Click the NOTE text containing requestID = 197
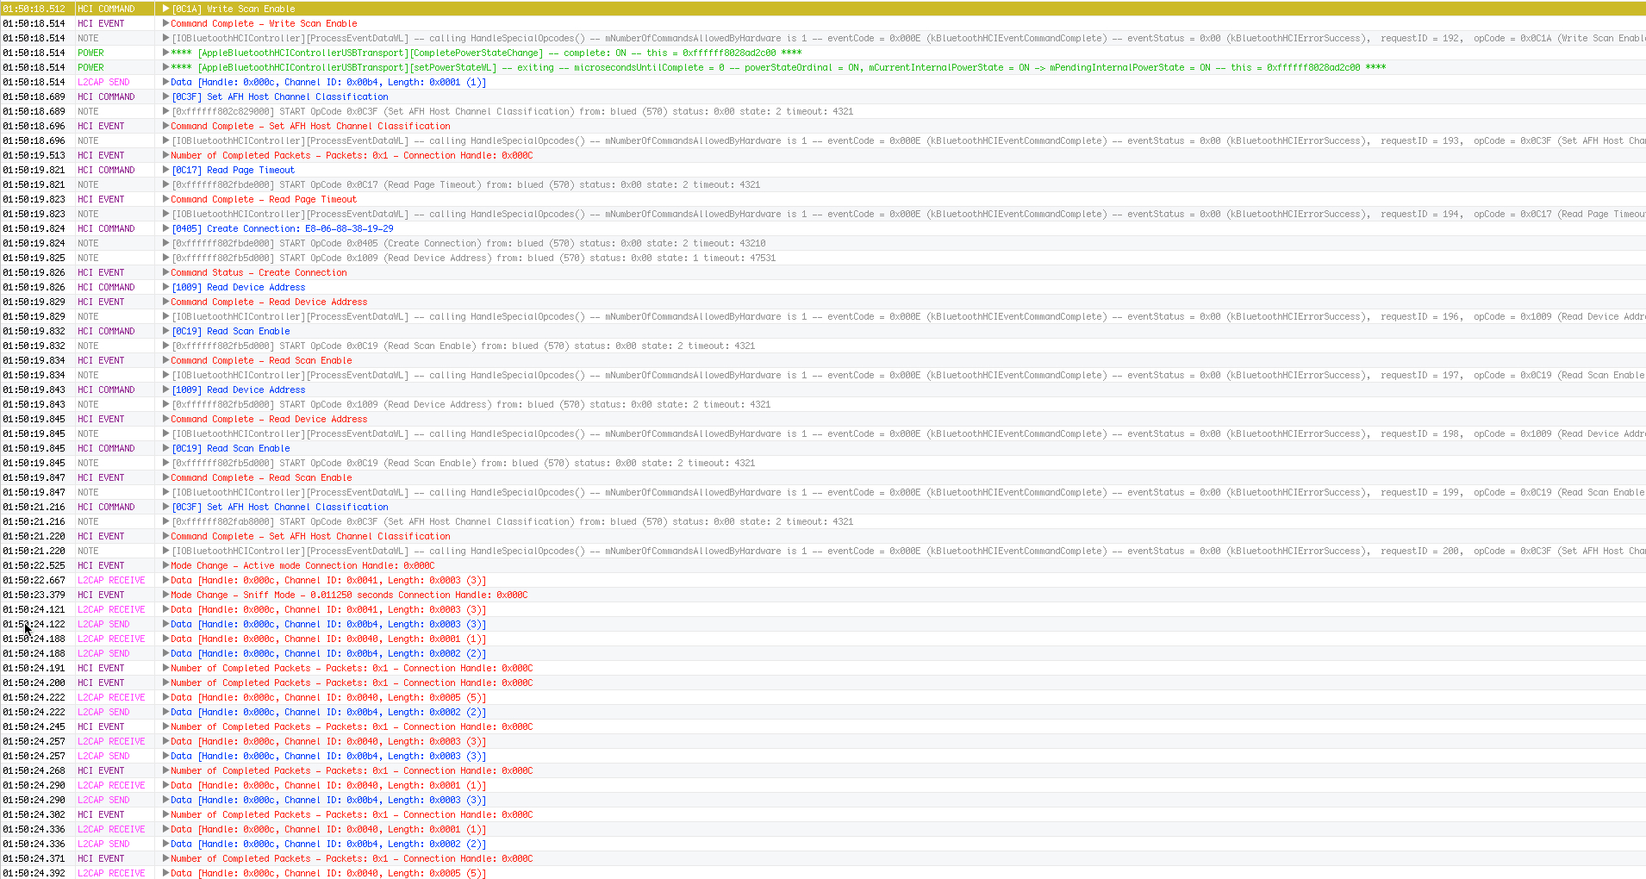Screen dimensions: 1646x879 pyautogui.click(x=908, y=375)
